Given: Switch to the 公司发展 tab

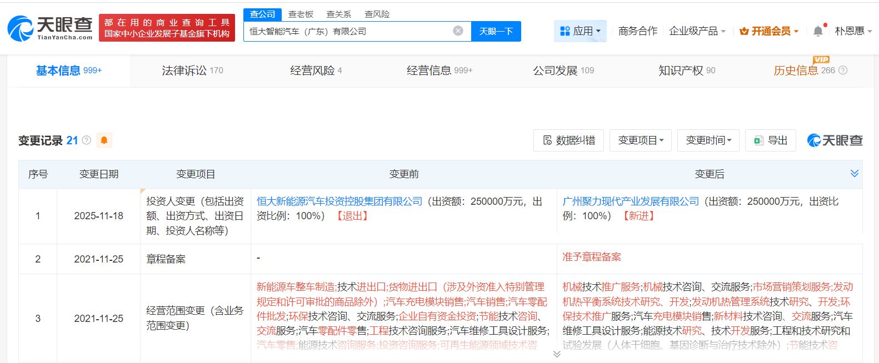Looking at the screenshot, I should click(x=563, y=70).
